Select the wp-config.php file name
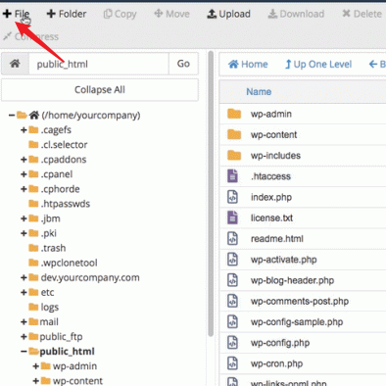Image resolution: width=386 pixels, height=386 pixels. 280,343
